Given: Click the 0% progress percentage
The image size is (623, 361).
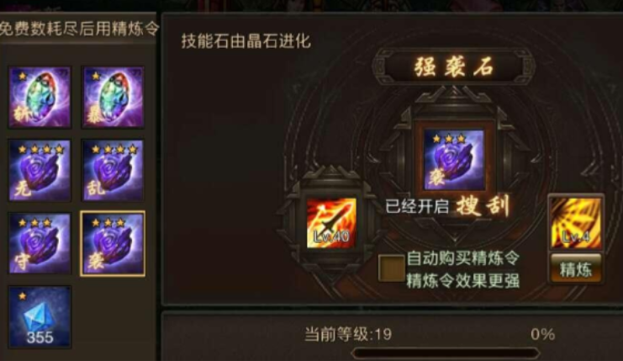Looking at the screenshot, I should (x=543, y=334).
